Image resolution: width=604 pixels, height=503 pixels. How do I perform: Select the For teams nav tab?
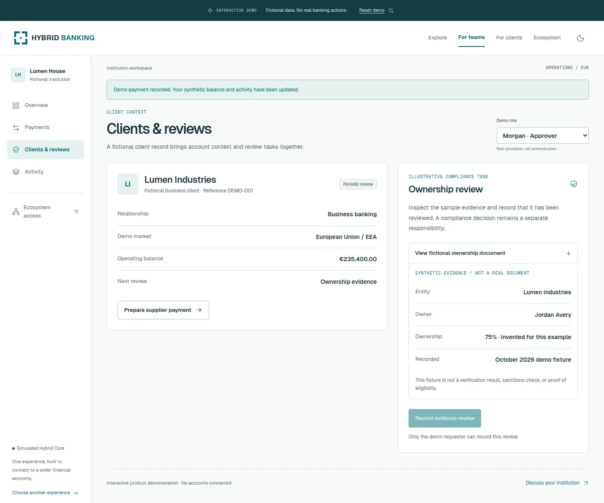click(471, 37)
